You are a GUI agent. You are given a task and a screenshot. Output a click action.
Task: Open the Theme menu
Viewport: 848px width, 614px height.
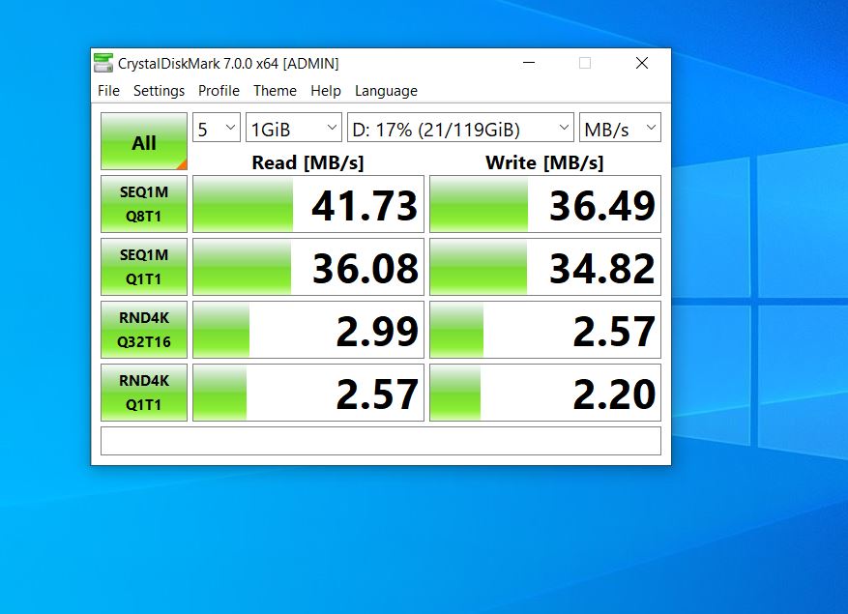tap(275, 90)
